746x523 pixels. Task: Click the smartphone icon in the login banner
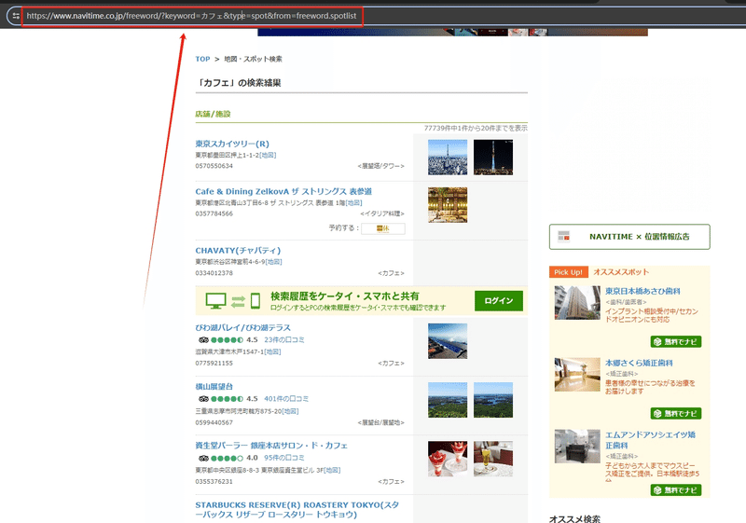[x=256, y=301]
